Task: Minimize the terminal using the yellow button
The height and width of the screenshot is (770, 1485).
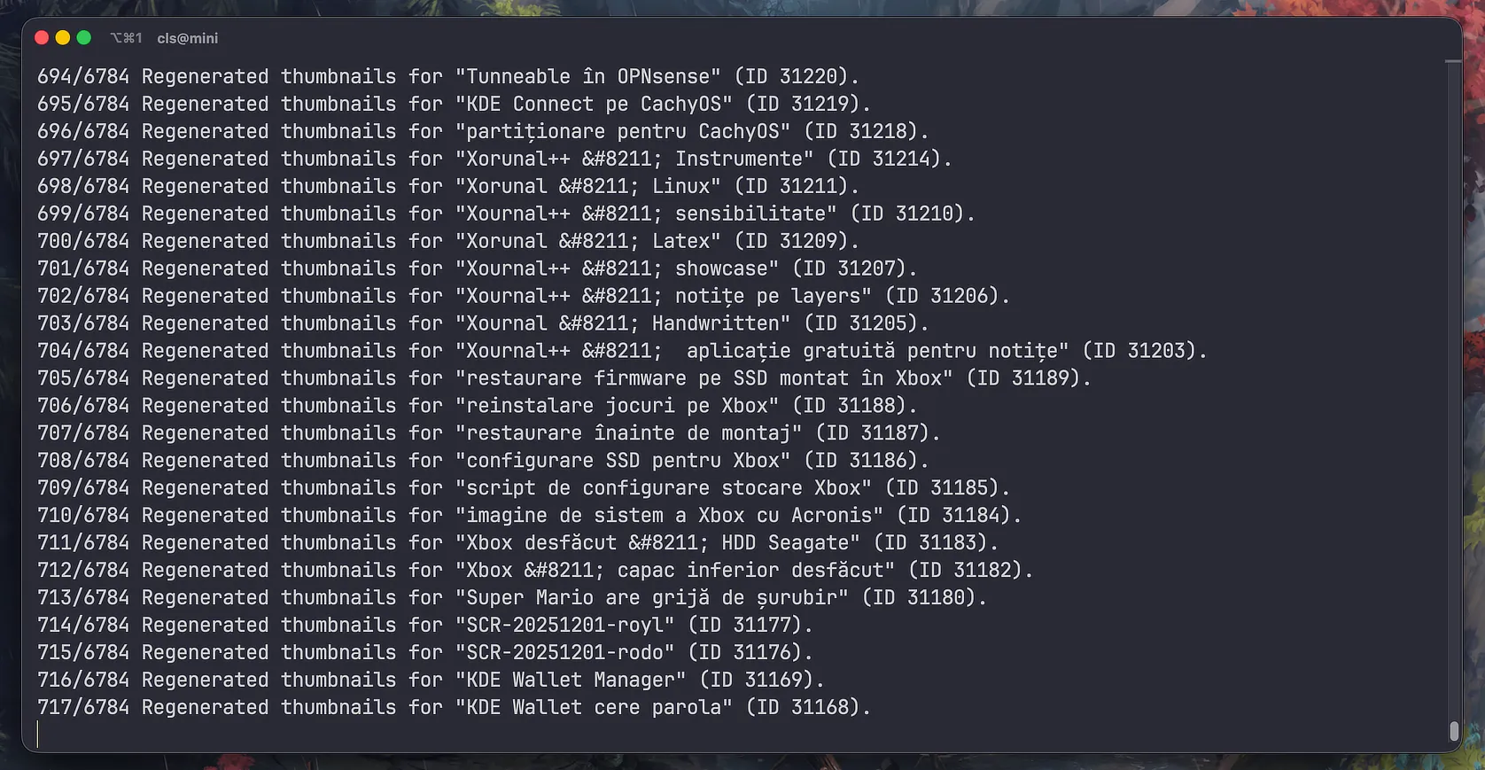Action: tap(63, 38)
